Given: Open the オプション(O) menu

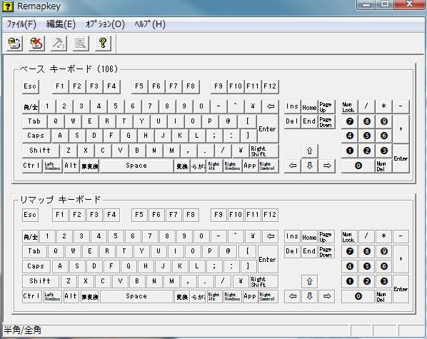Looking at the screenshot, I should (105, 24).
